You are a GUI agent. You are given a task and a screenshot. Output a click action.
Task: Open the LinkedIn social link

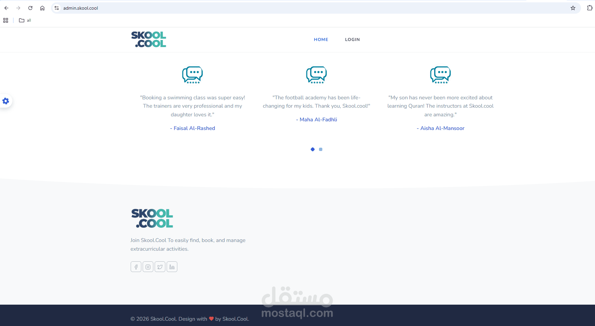coord(172,267)
